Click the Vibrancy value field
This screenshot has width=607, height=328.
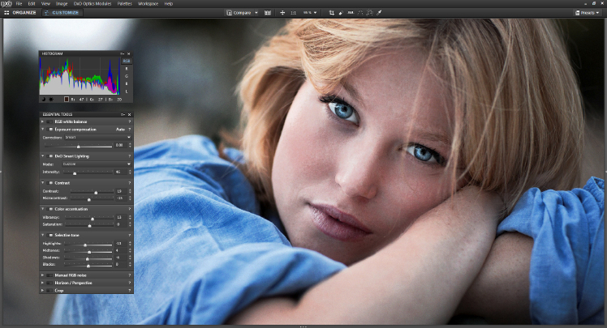120,218
